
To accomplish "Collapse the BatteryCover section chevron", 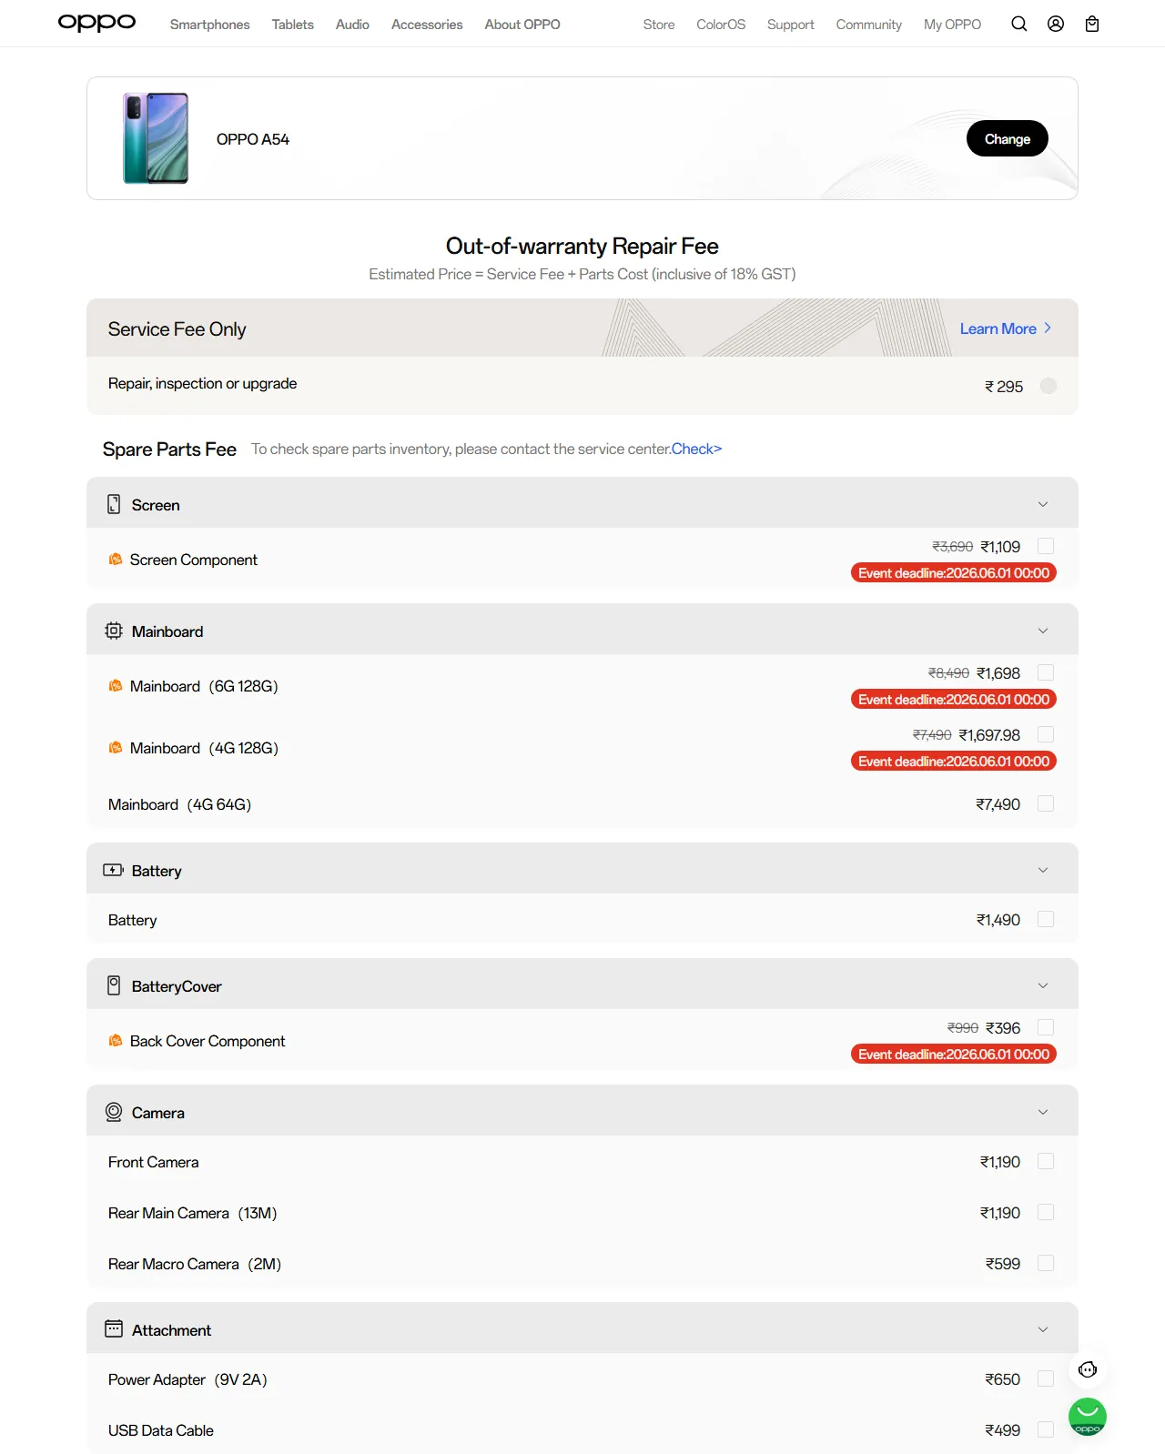I will pos(1043,985).
